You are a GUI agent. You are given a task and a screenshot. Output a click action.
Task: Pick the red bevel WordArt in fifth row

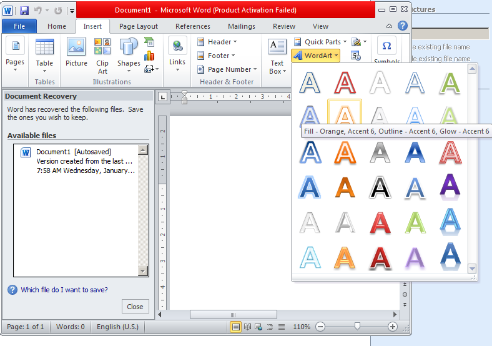(x=380, y=222)
